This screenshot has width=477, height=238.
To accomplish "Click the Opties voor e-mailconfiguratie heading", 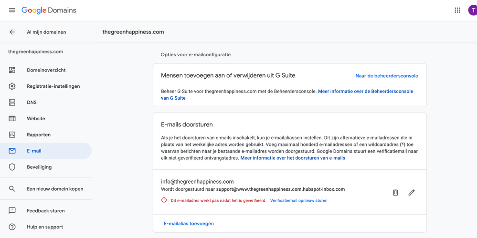I will (x=196, y=55).
